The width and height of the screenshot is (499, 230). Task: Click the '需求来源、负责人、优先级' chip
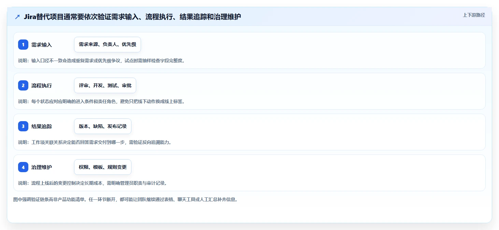pyautogui.click(x=108, y=45)
